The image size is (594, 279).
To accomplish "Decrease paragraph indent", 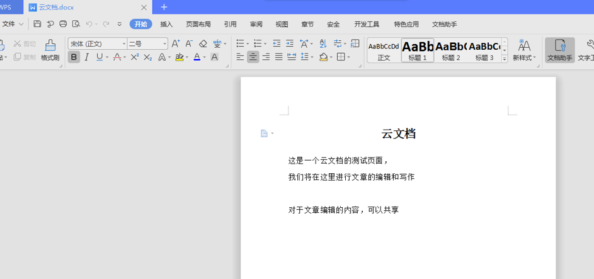I will (x=277, y=43).
